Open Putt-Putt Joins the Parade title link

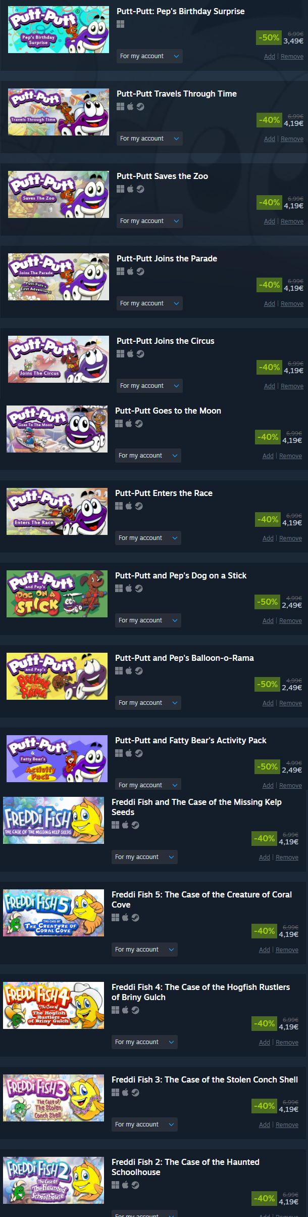[167, 258]
